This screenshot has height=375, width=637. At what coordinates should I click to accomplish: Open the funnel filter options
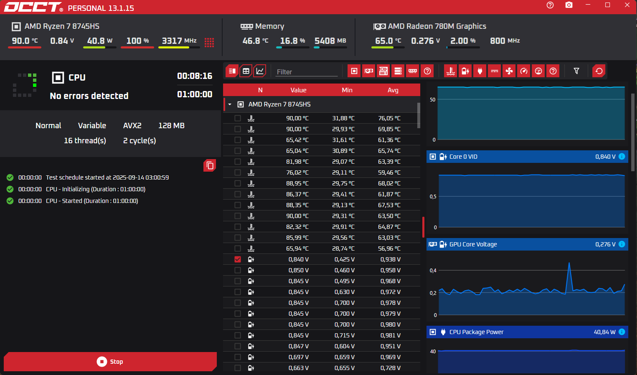click(576, 71)
